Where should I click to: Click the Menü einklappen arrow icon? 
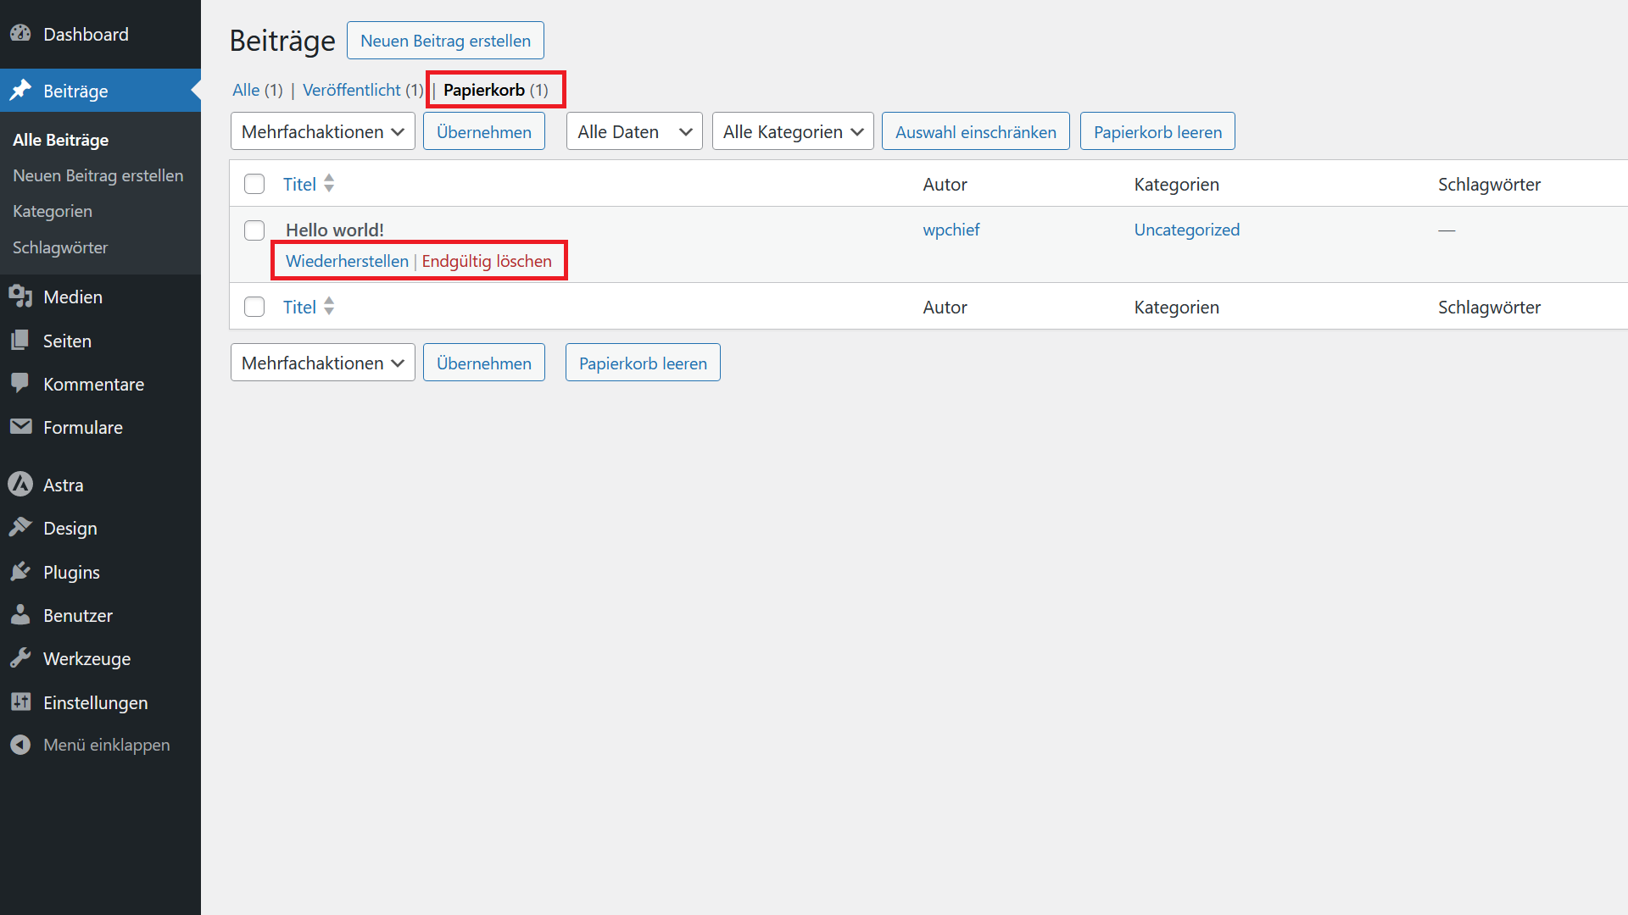click(x=20, y=745)
